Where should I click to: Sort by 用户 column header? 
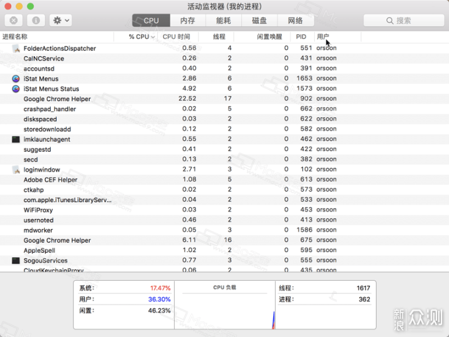click(x=337, y=37)
